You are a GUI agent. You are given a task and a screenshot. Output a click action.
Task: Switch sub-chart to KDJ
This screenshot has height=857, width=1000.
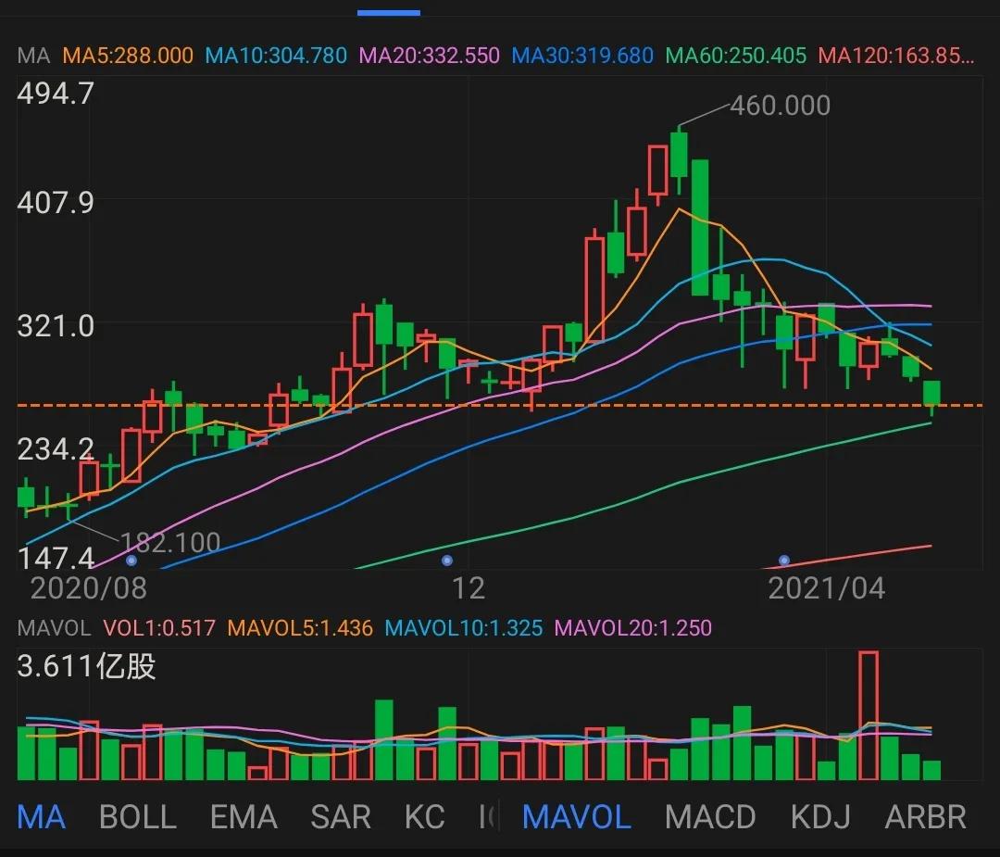point(820,817)
